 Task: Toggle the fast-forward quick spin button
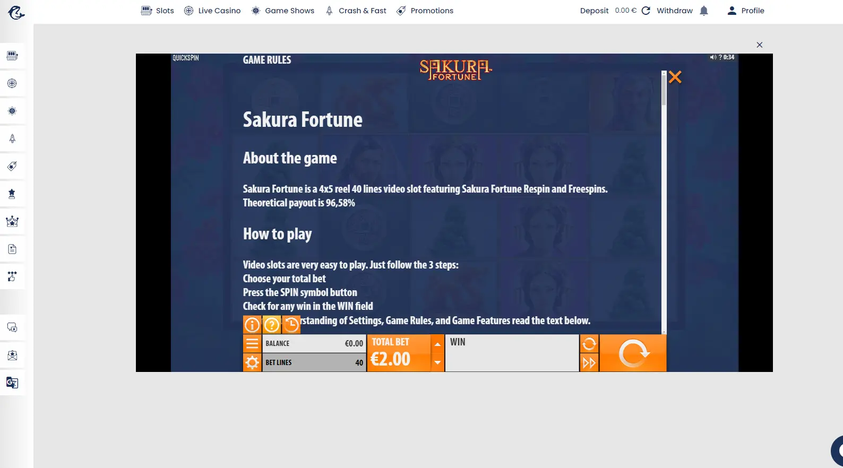589,363
